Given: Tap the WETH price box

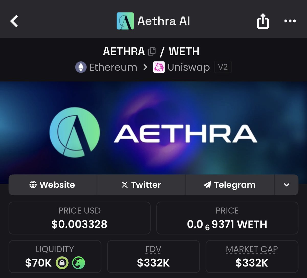Looking at the screenshot, I should pos(227,218).
